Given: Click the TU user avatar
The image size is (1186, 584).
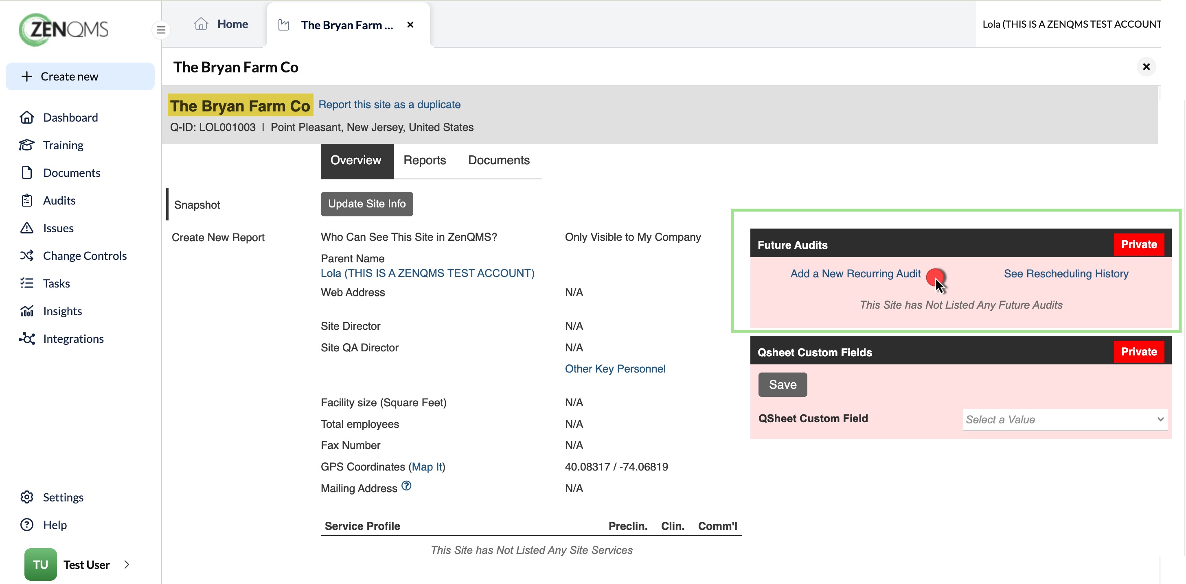Looking at the screenshot, I should coord(41,564).
